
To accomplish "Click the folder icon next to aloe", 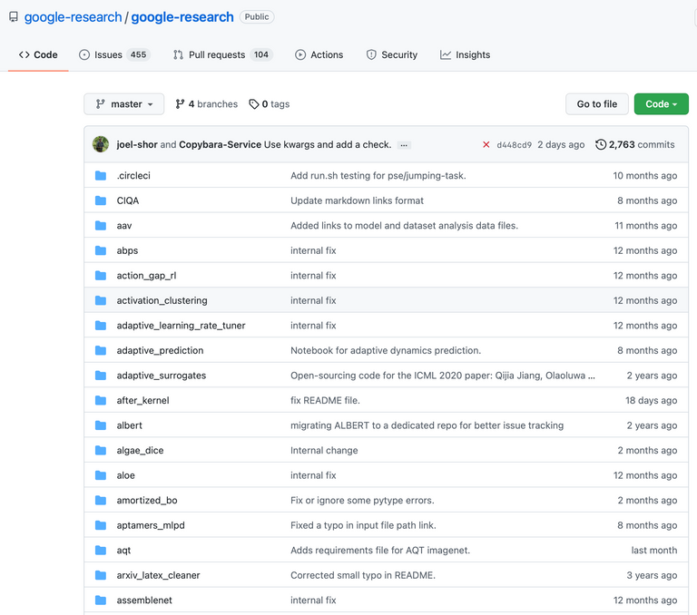I will click(101, 475).
